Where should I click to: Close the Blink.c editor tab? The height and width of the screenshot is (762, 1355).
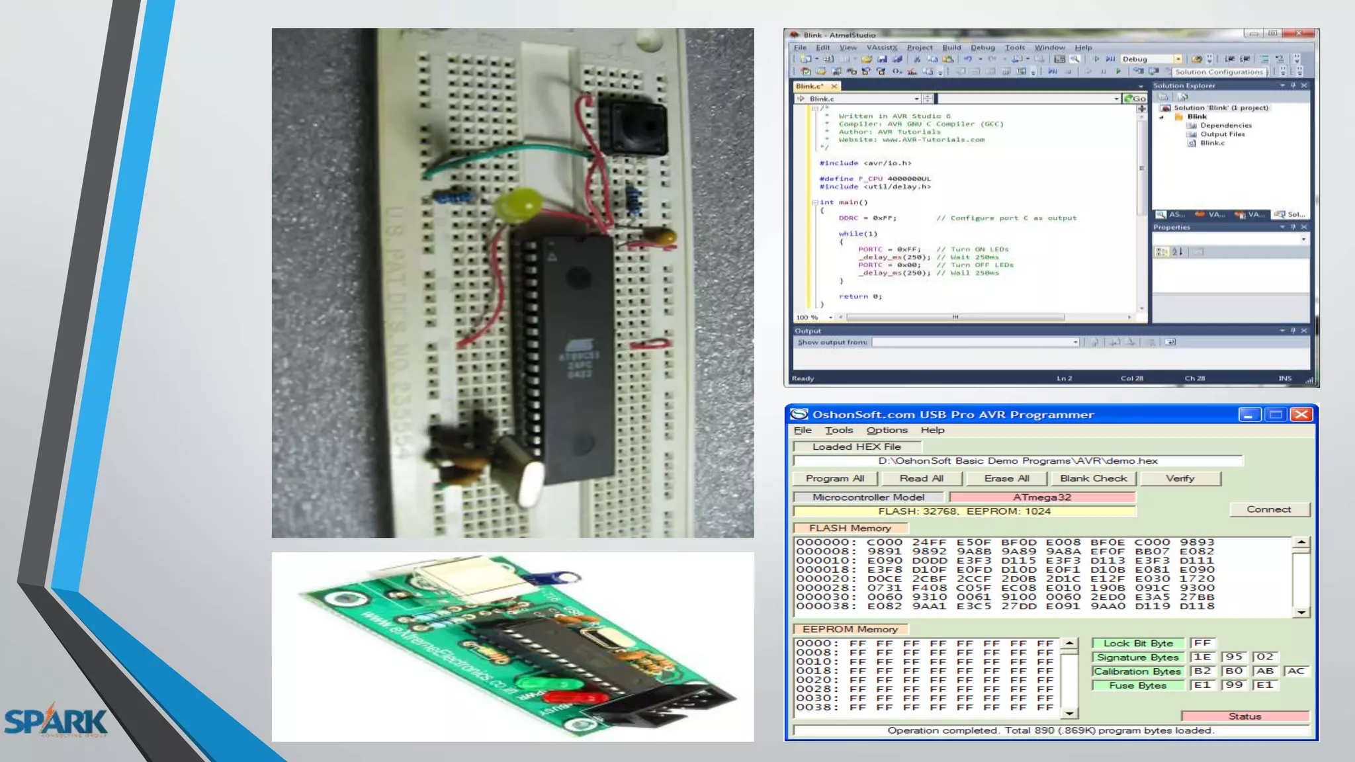click(x=834, y=86)
